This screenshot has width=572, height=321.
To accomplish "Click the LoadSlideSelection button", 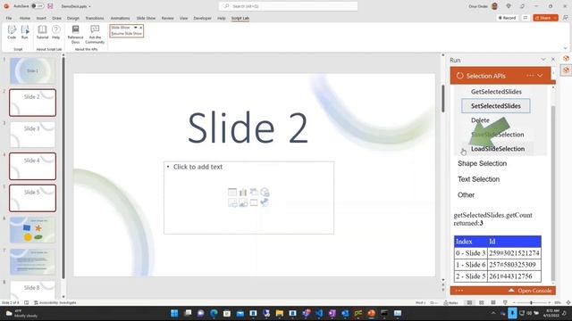I will pos(498,149).
